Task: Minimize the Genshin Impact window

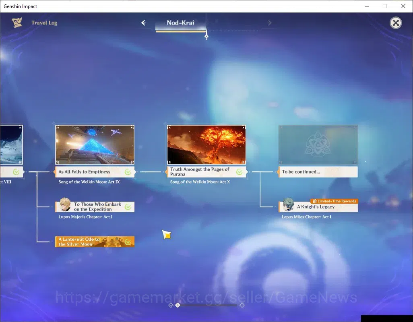Action: [x=366, y=6]
